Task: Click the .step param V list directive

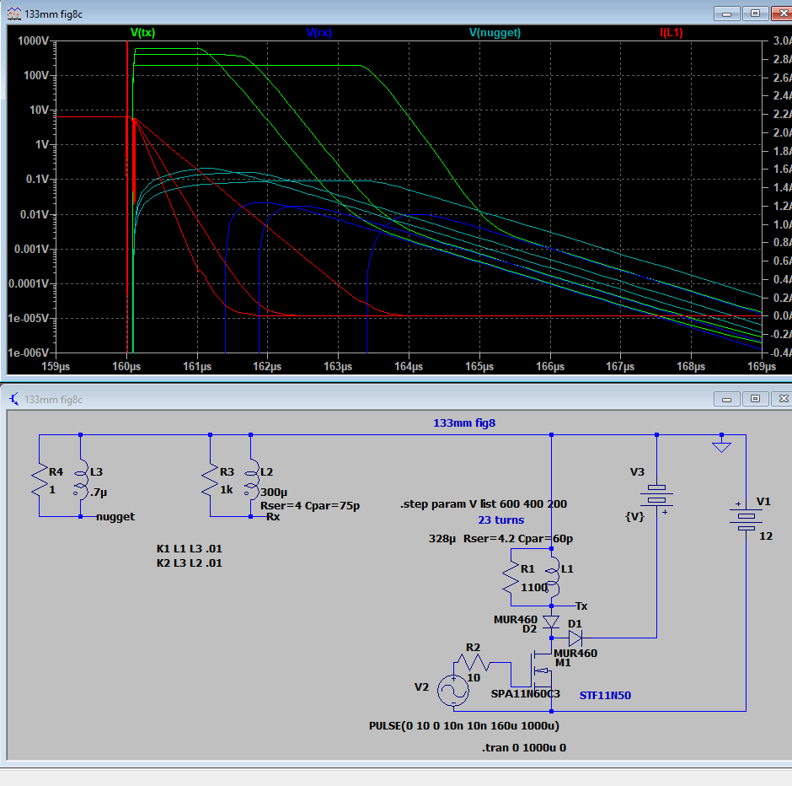Action: (483, 504)
